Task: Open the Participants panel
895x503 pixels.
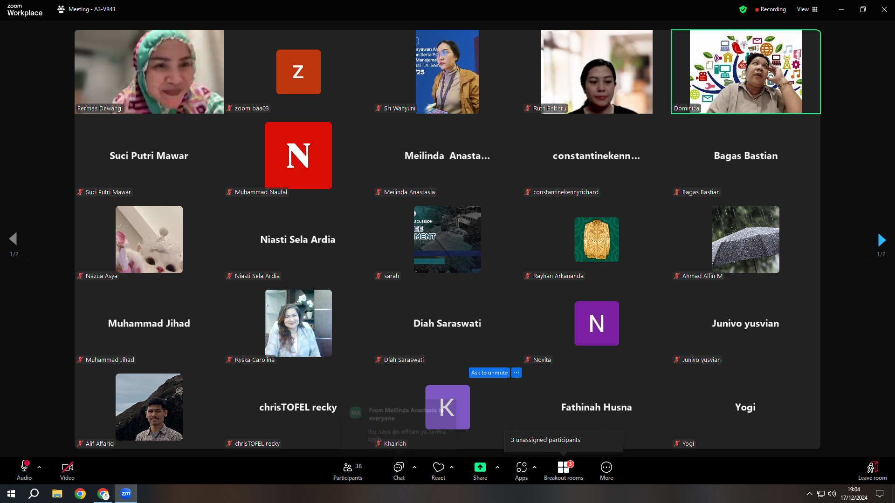Action: tap(348, 471)
